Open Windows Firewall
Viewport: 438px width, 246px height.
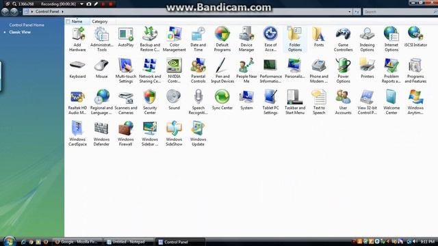click(x=126, y=134)
